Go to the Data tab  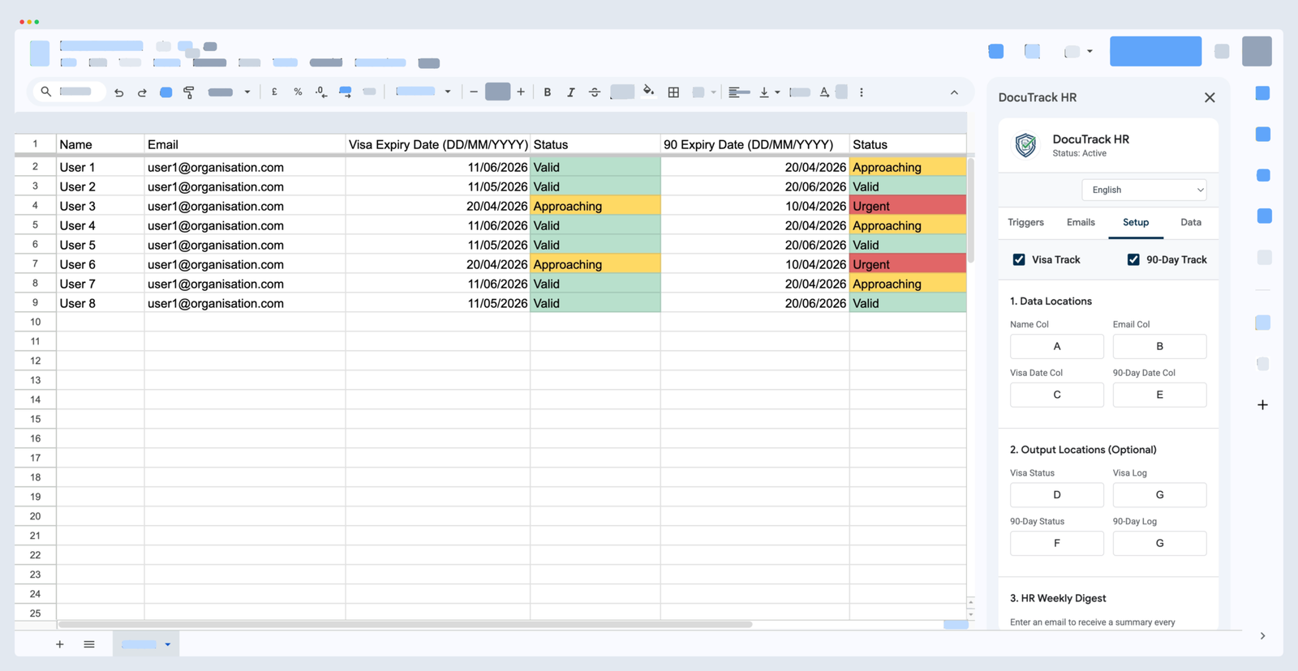[1190, 222]
